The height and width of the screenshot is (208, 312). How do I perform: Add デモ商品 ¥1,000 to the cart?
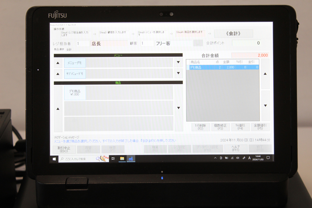75,93
